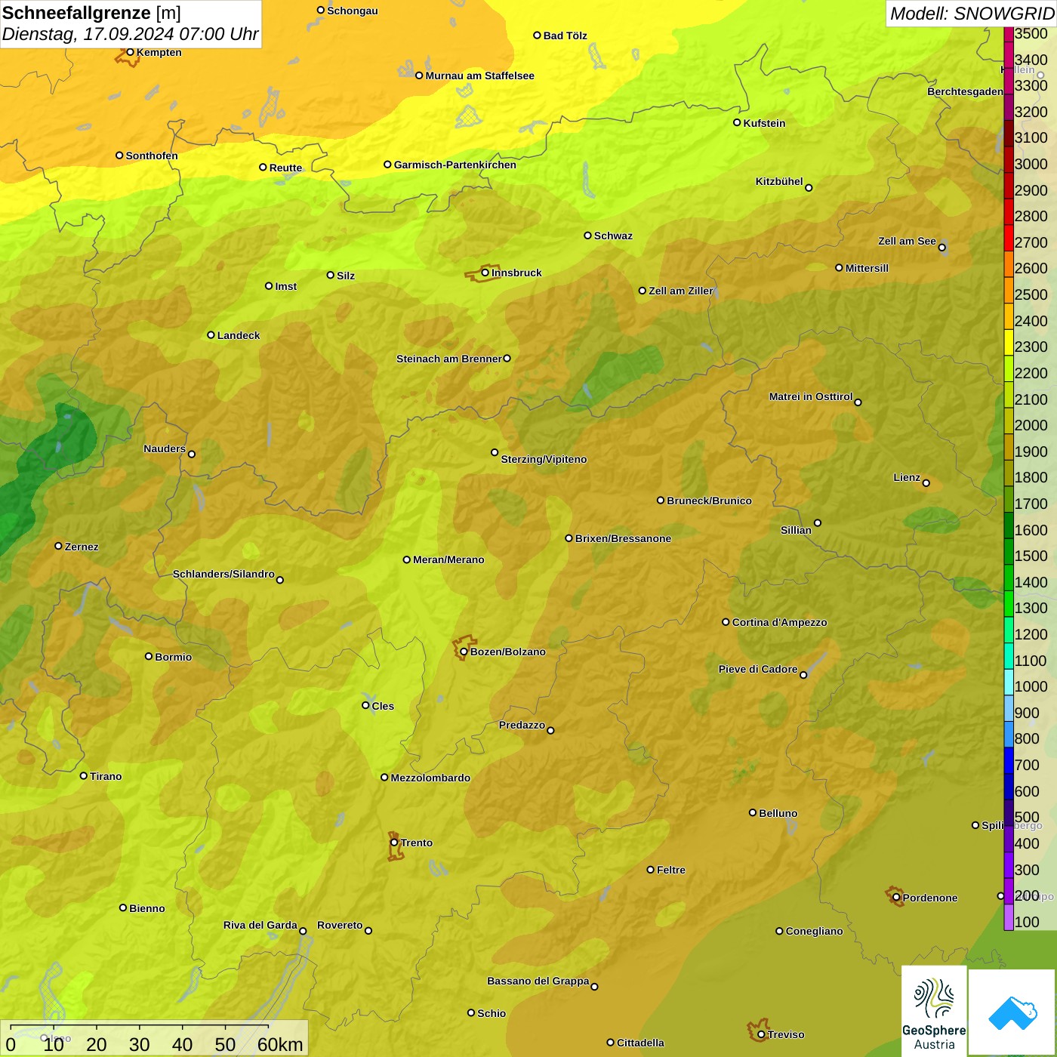Click the 'Berchtesgaden' label
The image size is (1057, 1057).
tap(965, 91)
